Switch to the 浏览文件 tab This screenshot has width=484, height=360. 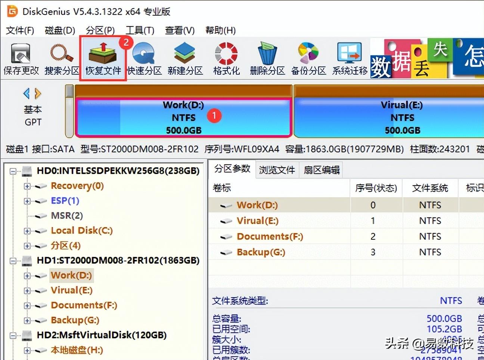(x=277, y=169)
